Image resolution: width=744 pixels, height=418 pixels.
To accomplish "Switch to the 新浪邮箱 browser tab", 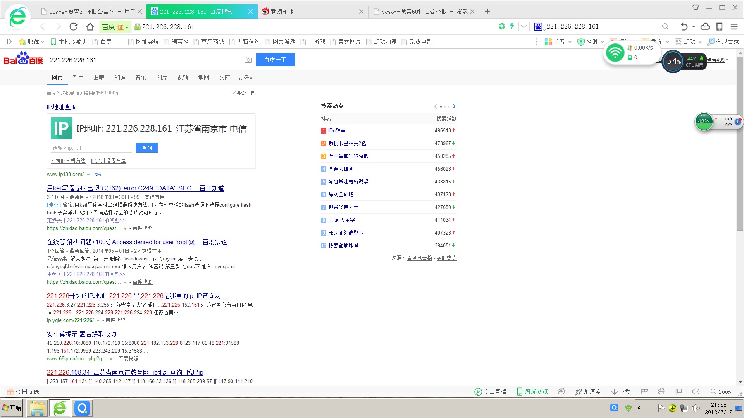I will tap(282, 12).
